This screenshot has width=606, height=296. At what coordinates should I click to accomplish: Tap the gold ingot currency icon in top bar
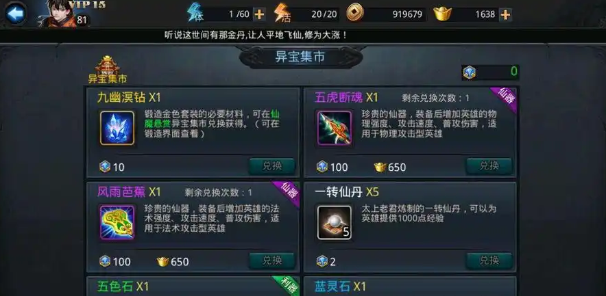(442, 14)
